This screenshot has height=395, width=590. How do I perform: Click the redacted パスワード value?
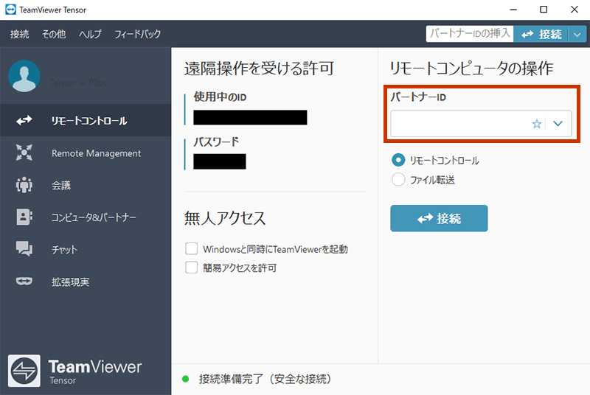(220, 161)
